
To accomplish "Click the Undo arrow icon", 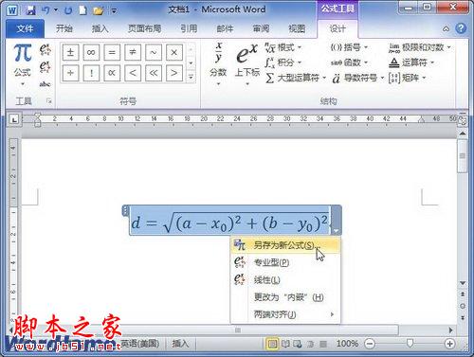I will [46, 10].
